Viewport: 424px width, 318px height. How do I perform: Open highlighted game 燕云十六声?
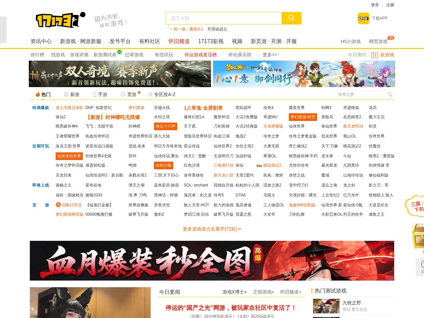tap(166, 126)
